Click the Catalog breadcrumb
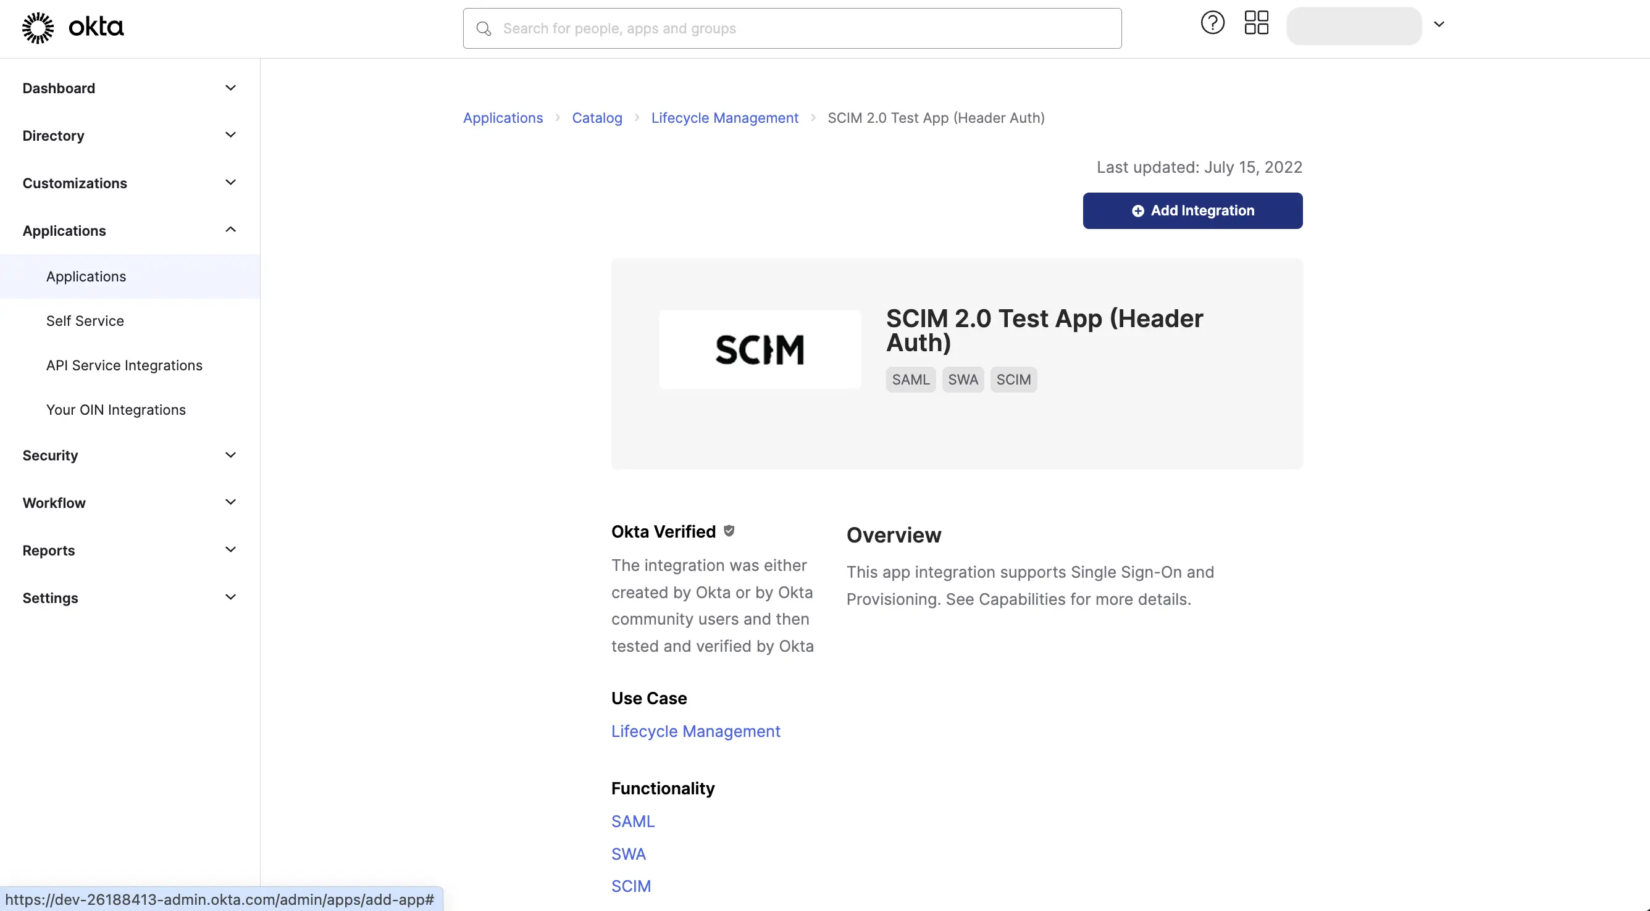 tap(597, 118)
